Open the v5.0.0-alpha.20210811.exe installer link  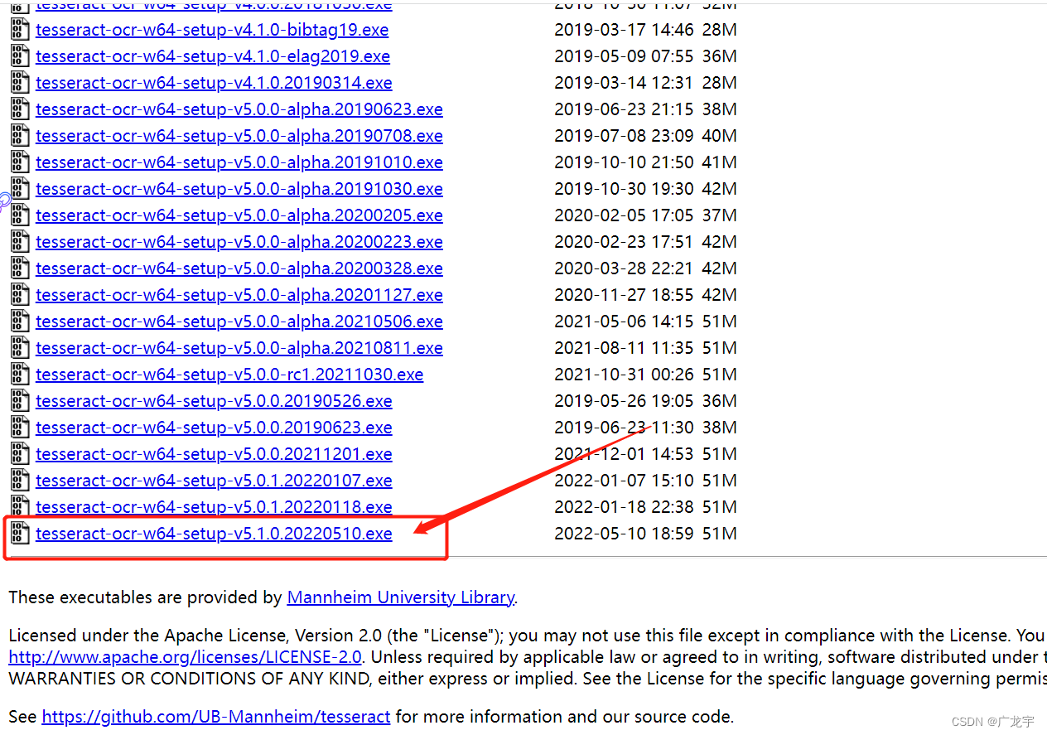tap(239, 348)
